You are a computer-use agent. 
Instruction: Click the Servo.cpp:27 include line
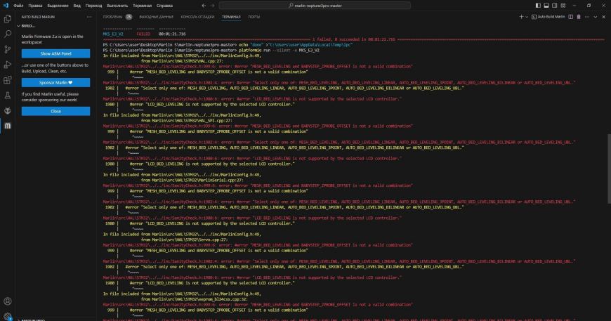click(x=184, y=240)
